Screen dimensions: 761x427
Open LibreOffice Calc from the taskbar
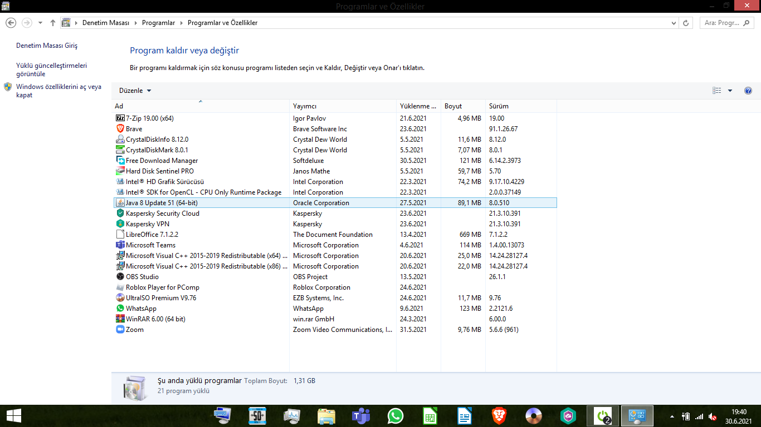430,416
